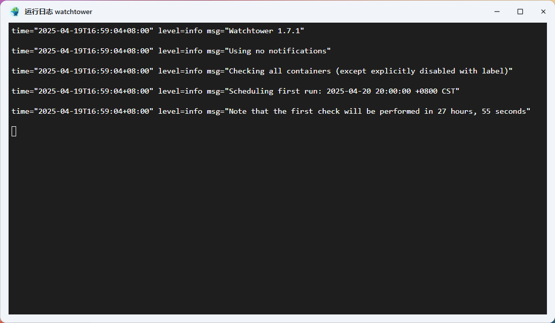This screenshot has height=323, width=555.
Task: Click the "Checking all containers" log message
Action: point(369,71)
